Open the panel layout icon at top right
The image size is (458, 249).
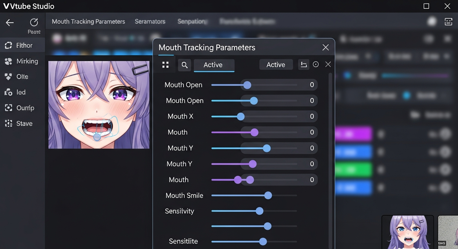[448, 21]
